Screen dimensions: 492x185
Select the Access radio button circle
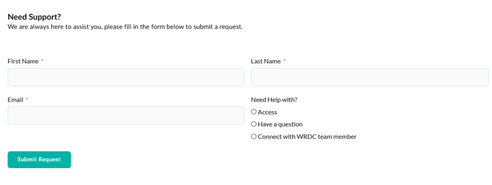(254, 111)
